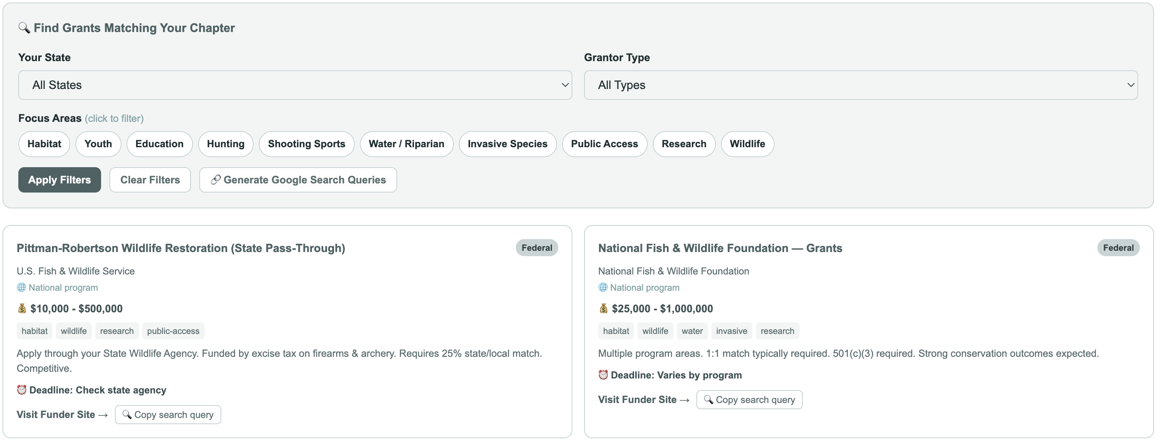Visit Funder Site for Pittman-Robertson grant
This screenshot has height=445, width=1159.
(x=62, y=415)
